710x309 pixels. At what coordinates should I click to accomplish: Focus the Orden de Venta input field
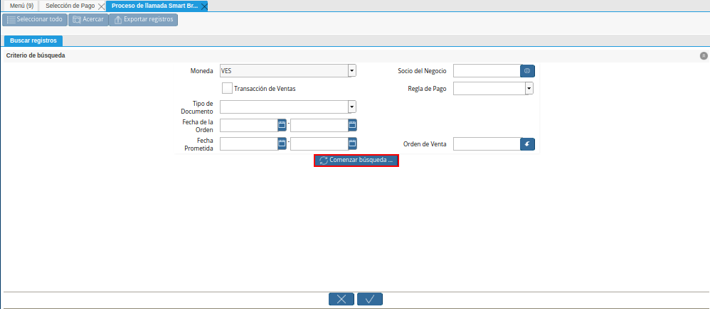pyautogui.click(x=487, y=144)
